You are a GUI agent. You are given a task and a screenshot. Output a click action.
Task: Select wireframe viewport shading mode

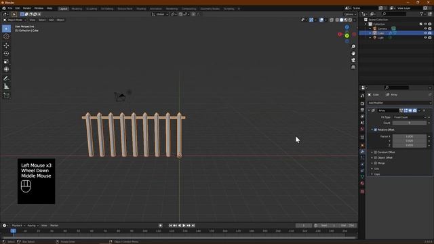coord(337,20)
